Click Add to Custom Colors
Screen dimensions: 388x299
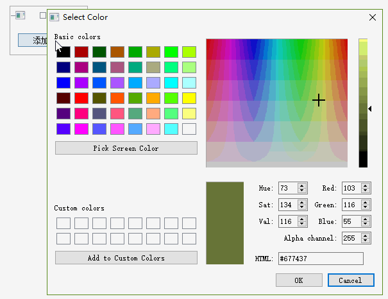pos(126,258)
